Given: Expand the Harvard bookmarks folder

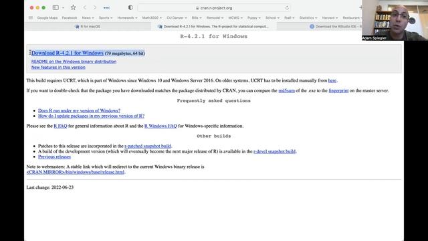Looking at the screenshot, I should click(x=330, y=18).
